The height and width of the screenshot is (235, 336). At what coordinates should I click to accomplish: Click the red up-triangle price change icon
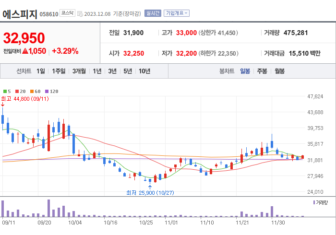click(25, 51)
